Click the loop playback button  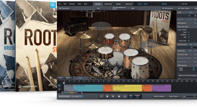point(102,96)
